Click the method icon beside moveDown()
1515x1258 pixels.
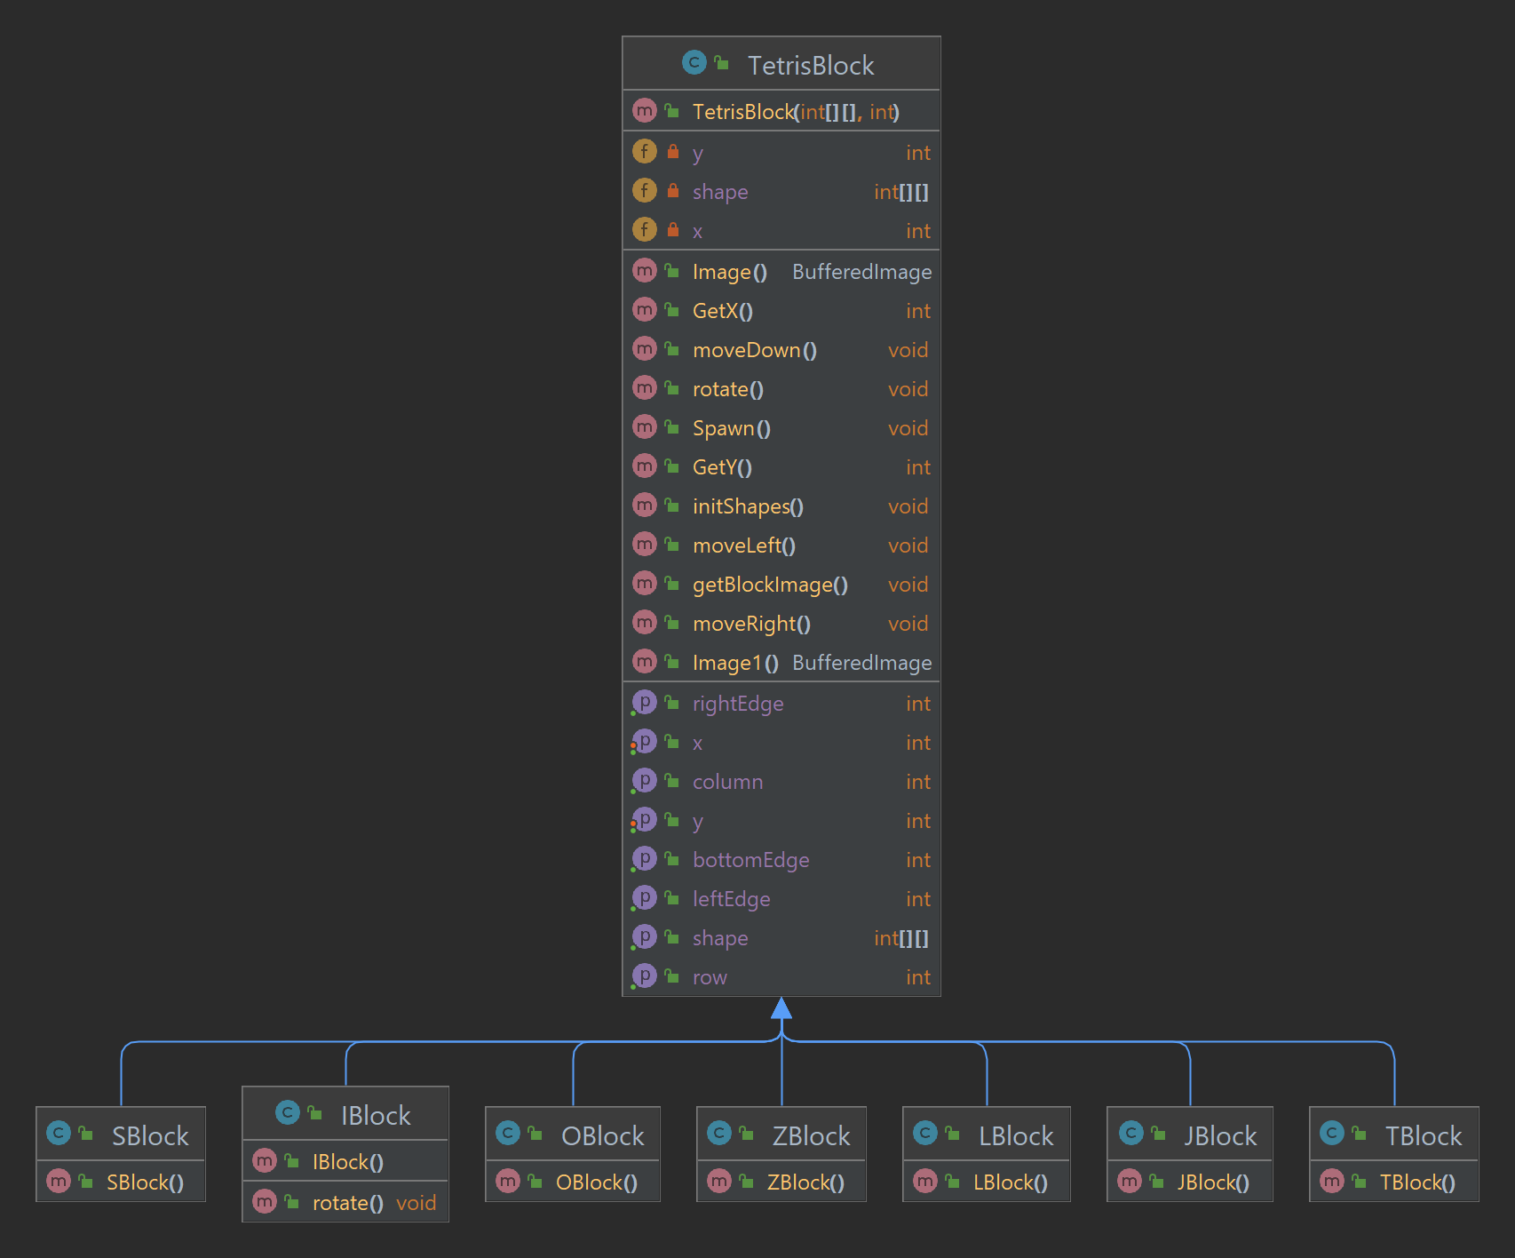tap(645, 348)
